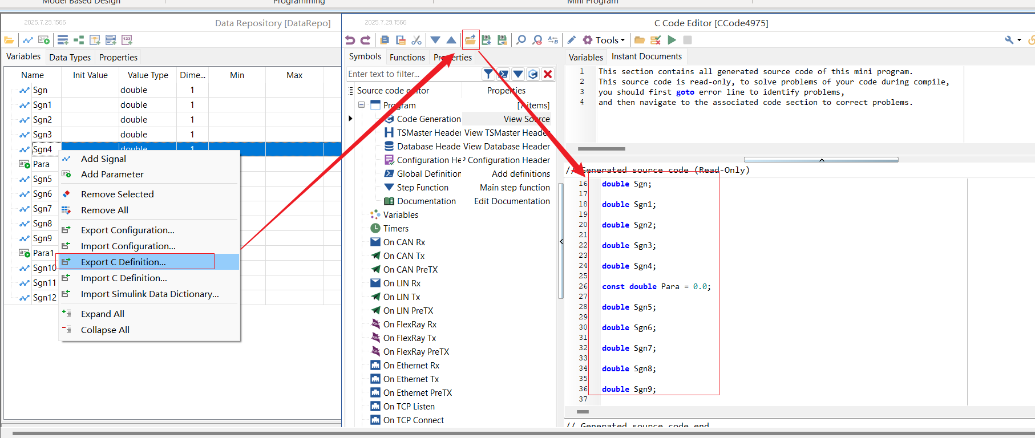This screenshot has width=1035, height=438.
Task: Click the add signal wave icon in Data Repository toolbar
Action: click(27, 40)
